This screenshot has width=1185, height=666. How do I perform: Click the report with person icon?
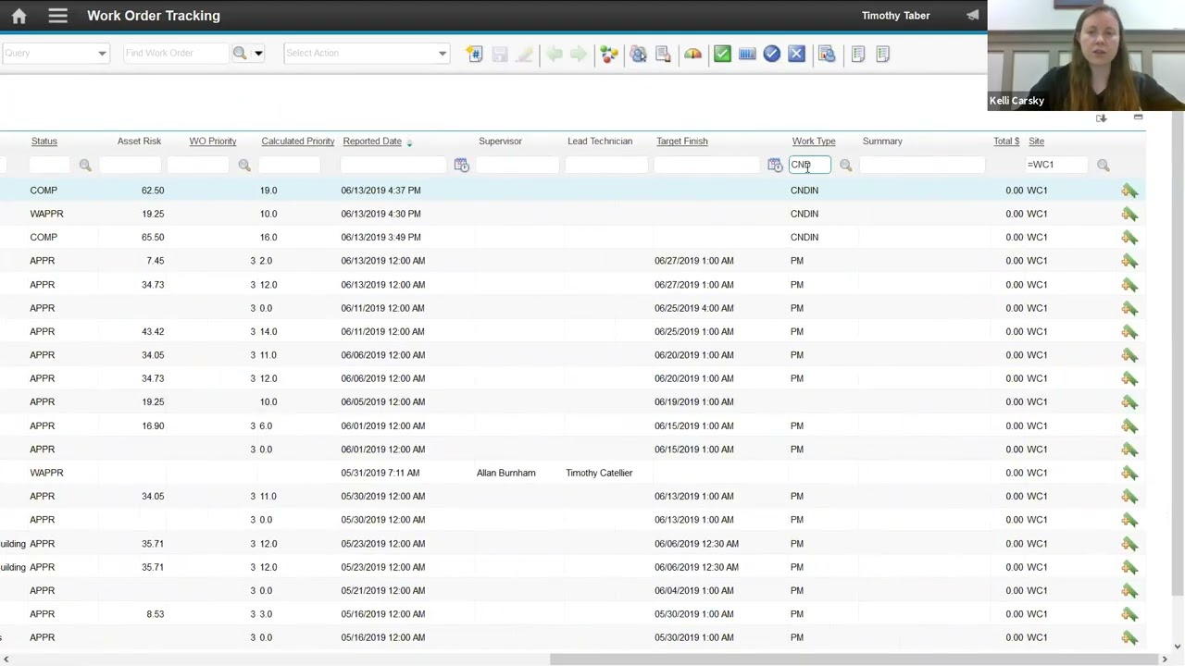point(827,54)
